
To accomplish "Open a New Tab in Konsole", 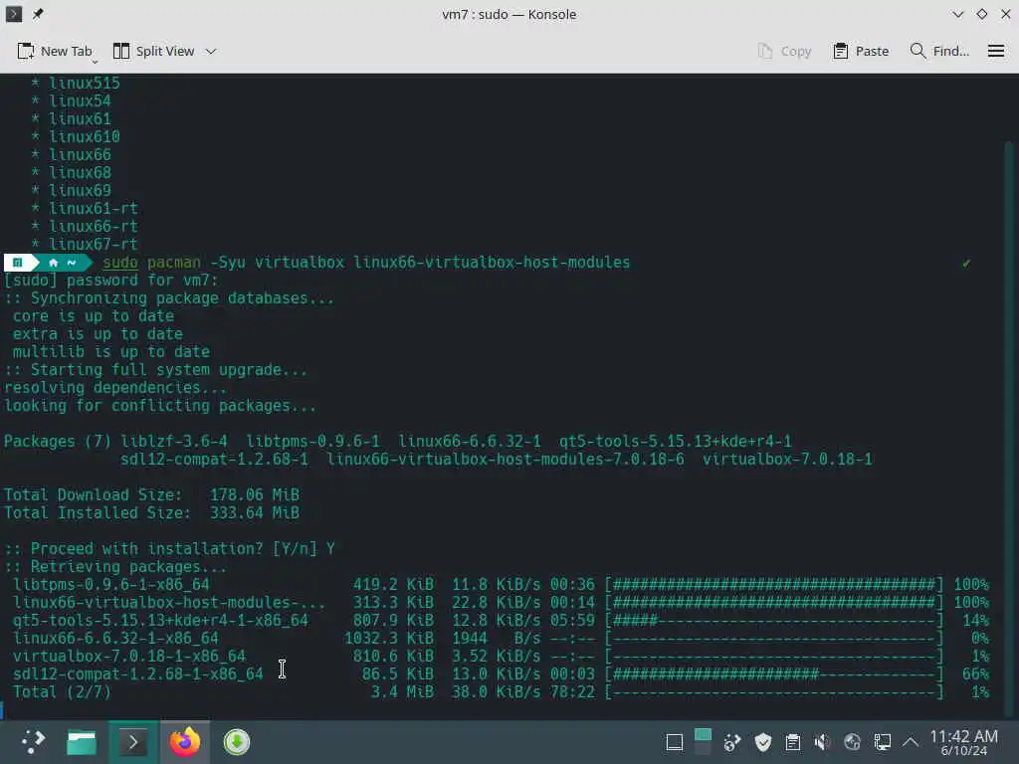I will [x=55, y=51].
